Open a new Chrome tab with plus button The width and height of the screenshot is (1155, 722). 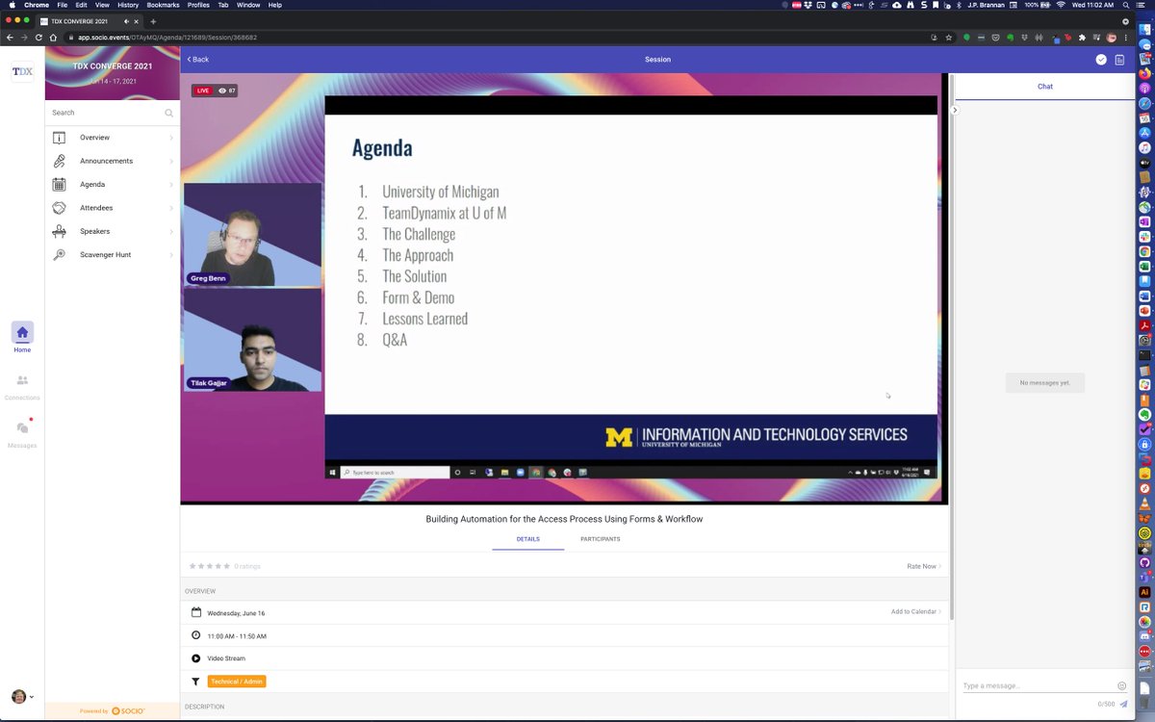[x=153, y=21]
